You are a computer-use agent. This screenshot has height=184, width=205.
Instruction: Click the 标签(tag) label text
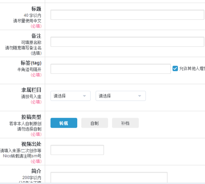click(31, 63)
